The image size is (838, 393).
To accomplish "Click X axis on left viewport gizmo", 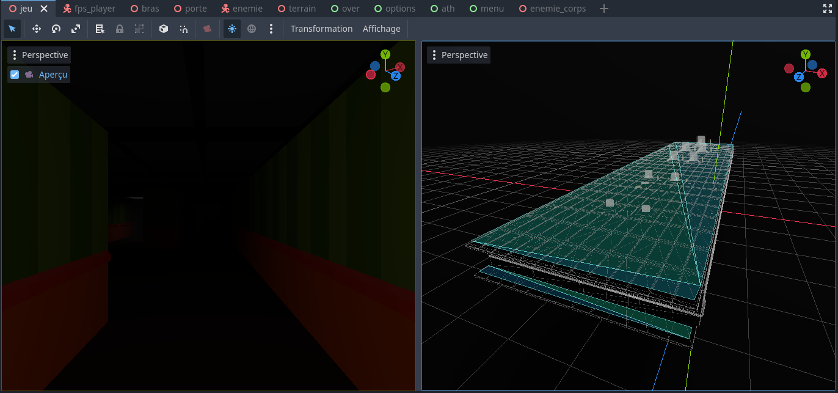I will tap(400, 67).
